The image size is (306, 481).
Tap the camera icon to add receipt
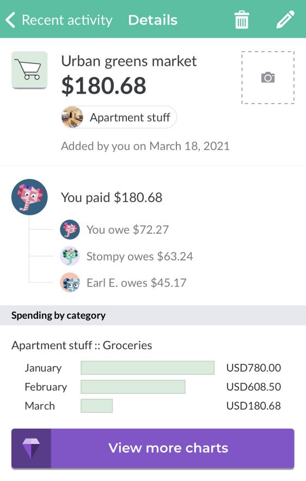pyautogui.click(x=268, y=77)
